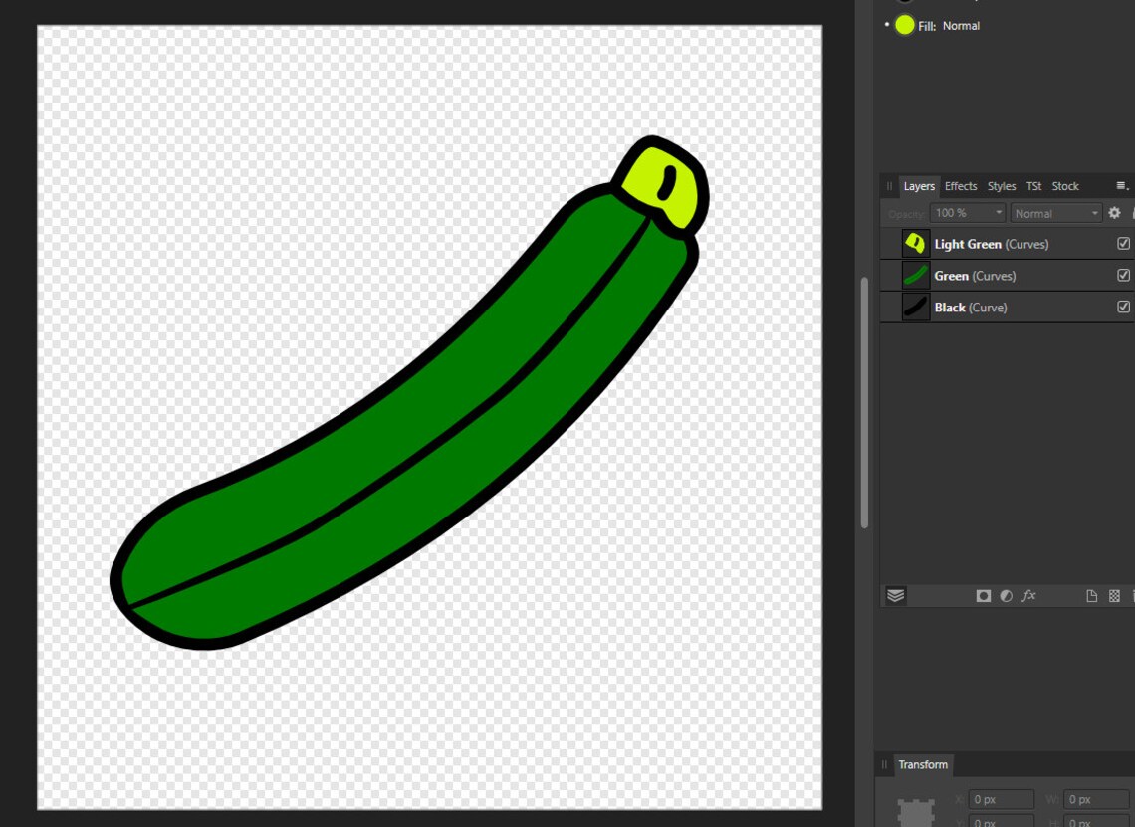Screen dimensions: 1135x827
Task: Add a mask layer from the Layers panel
Action: [984, 595]
